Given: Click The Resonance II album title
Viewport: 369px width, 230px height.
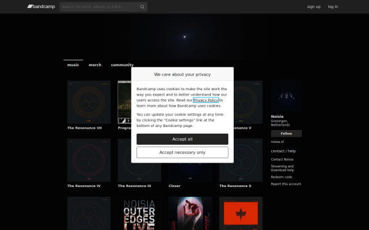Looking at the screenshot, I should click(235, 186).
